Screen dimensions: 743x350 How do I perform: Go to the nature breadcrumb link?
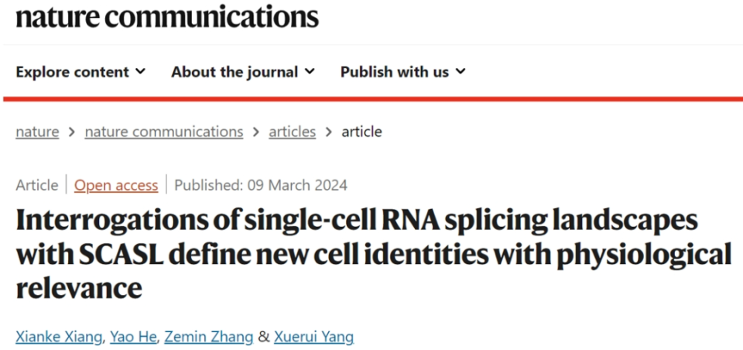coord(37,132)
